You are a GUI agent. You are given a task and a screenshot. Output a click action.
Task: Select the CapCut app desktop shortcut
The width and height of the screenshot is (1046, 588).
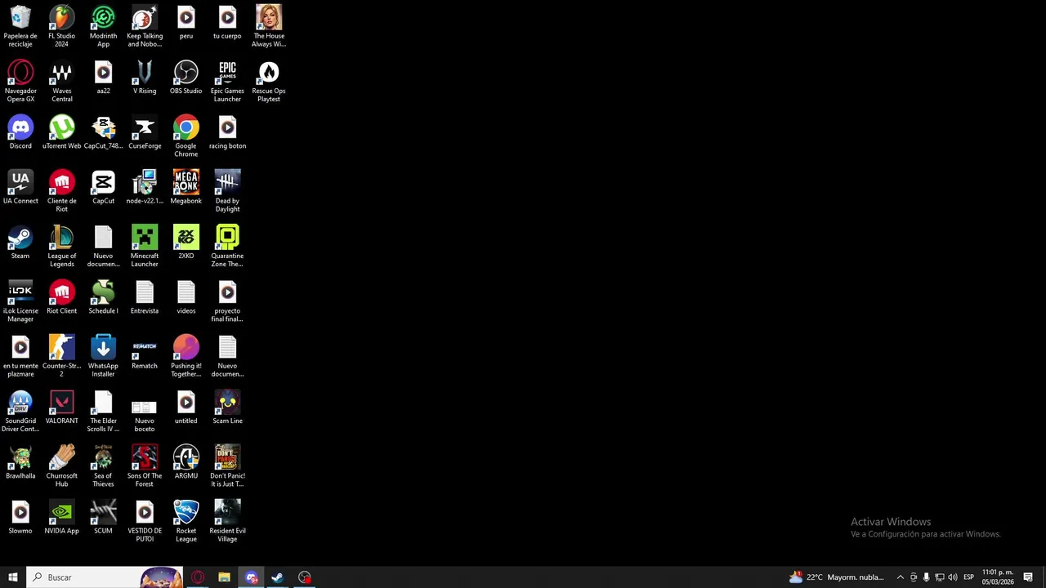[103, 187]
